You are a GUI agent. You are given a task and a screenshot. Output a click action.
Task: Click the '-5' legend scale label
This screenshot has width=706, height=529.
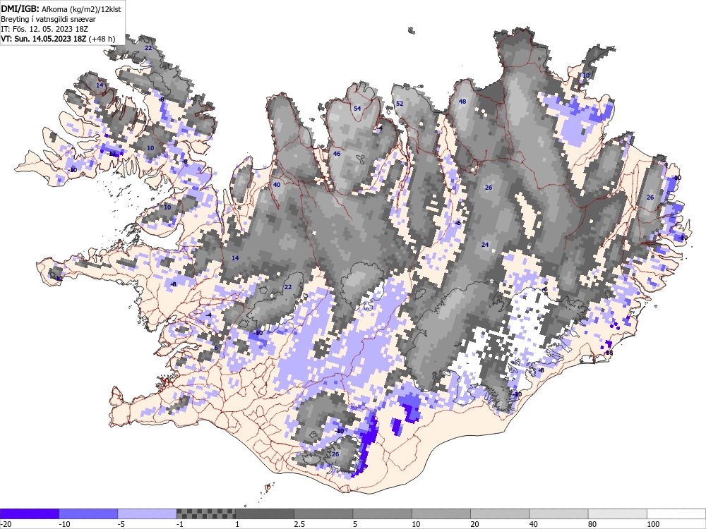pyautogui.click(x=121, y=525)
